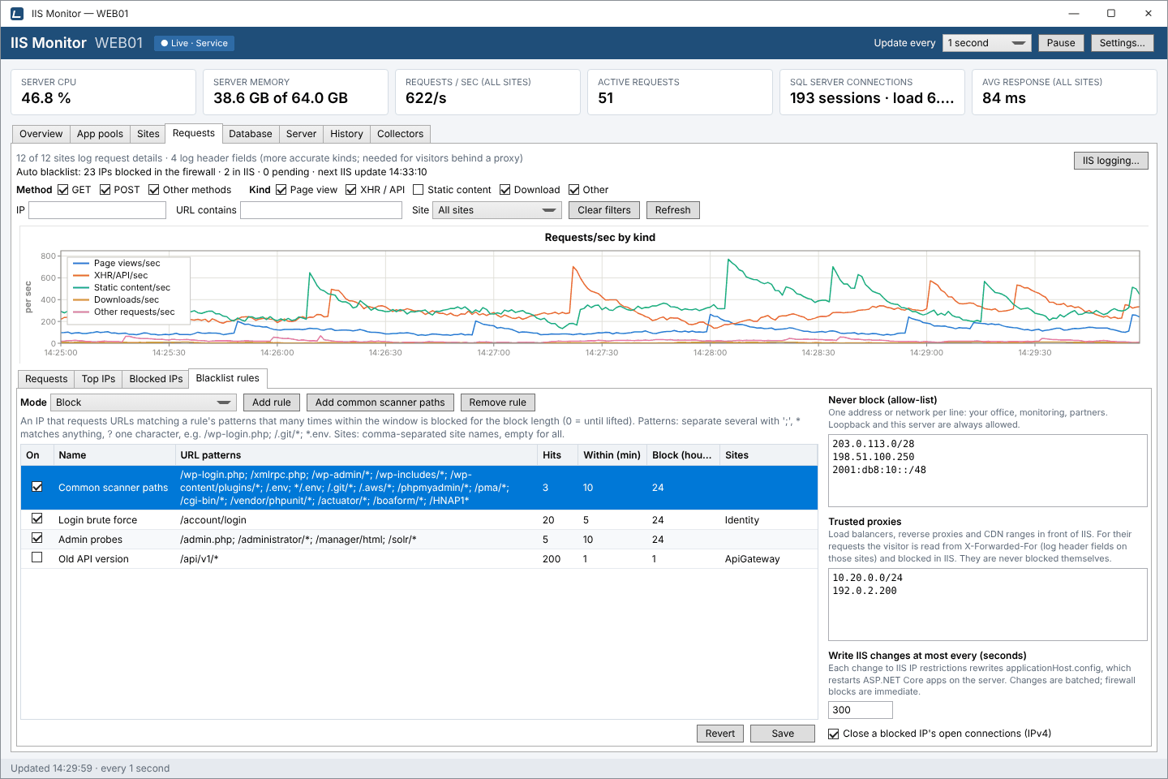Screen dimensions: 1168x779
Task: Click the Live · Service status badge
Action: coord(195,43)
